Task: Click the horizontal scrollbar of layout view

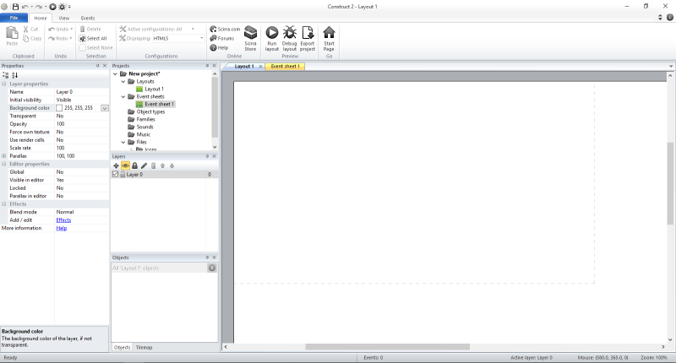Action: click(388, 347)
